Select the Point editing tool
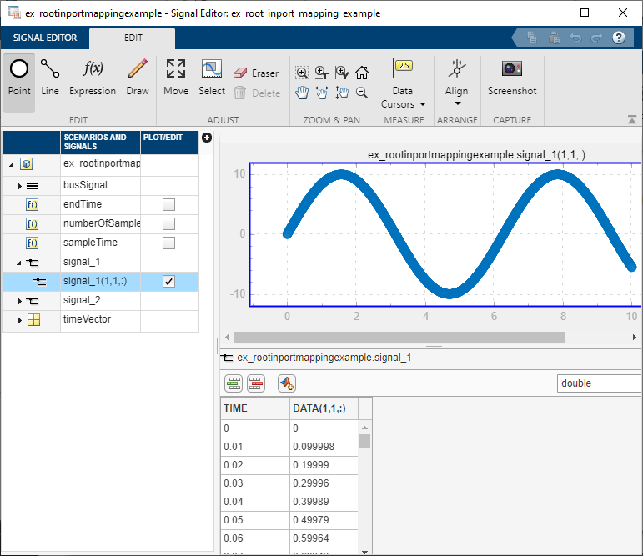The width and height of the screenshot is (643, 556). click(19, 78)
